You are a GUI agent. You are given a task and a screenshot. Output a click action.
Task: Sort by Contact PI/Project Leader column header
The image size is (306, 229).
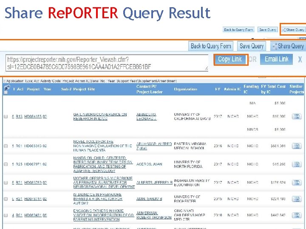pos(149,89)
